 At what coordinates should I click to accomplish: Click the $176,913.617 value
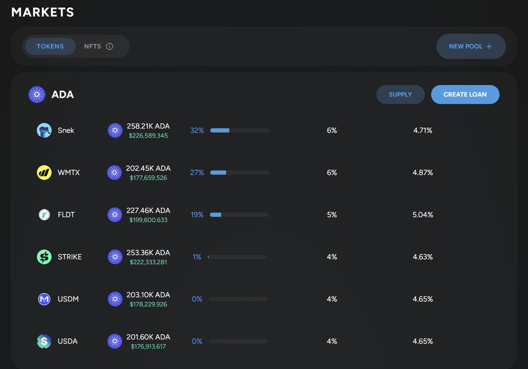[x=148, y=347]
